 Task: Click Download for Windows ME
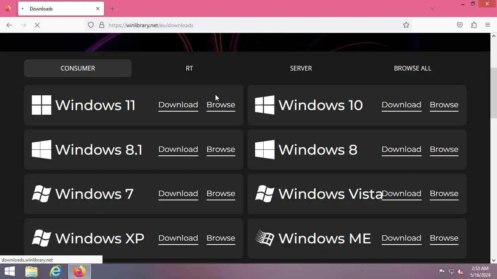[401, 238]
